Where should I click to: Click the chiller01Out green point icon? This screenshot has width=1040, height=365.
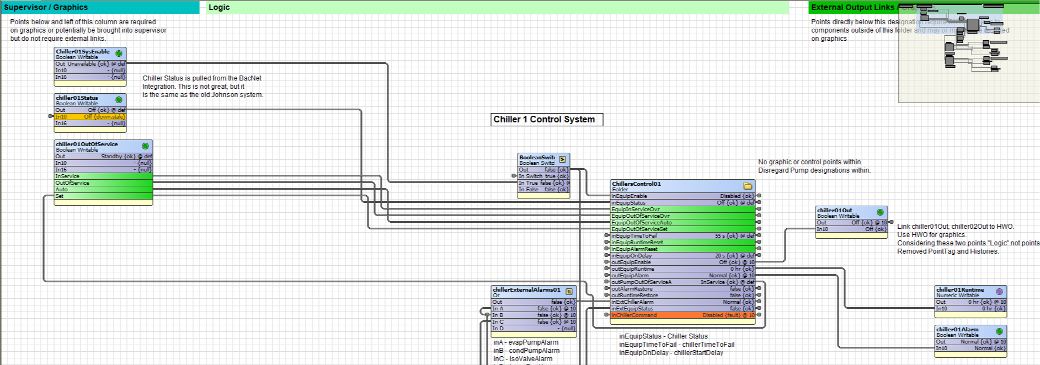pos(880,212)
